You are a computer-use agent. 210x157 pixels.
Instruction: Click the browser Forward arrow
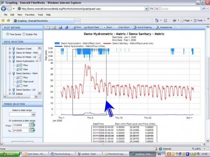tap(9, 9)
